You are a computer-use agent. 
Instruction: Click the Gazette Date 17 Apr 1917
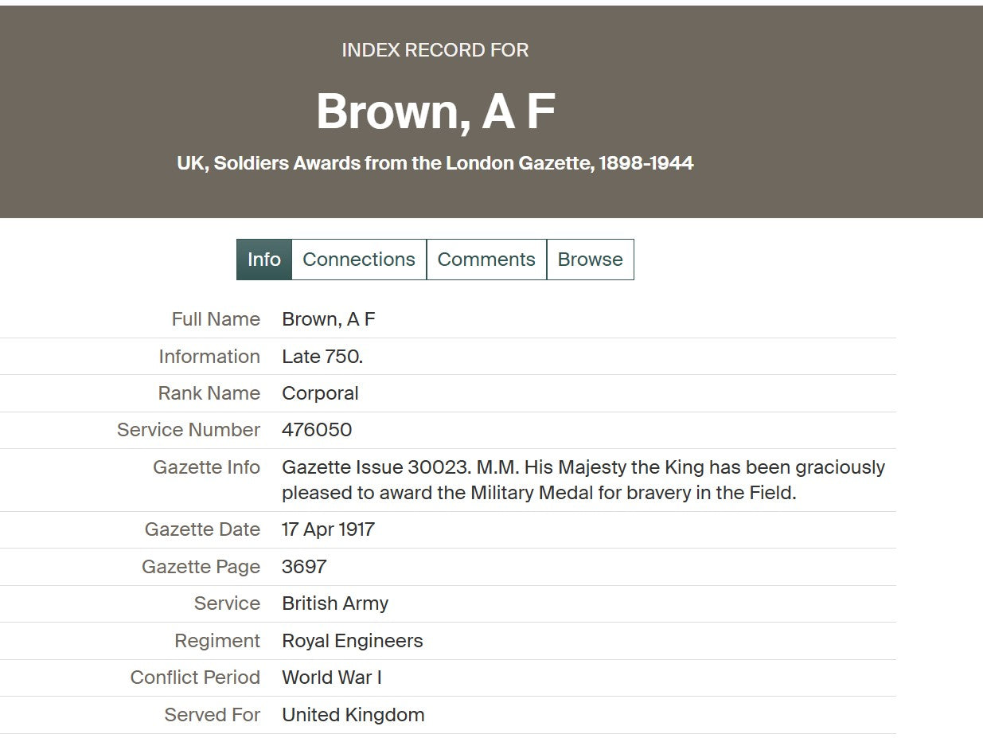pos(328,529)
